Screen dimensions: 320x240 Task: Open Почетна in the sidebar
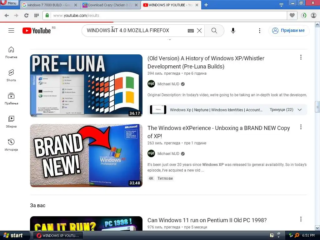pos(11,52)
